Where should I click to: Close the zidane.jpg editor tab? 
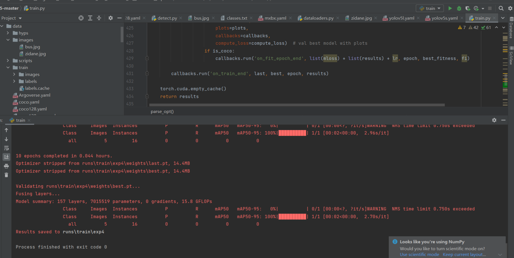(375, 18)
